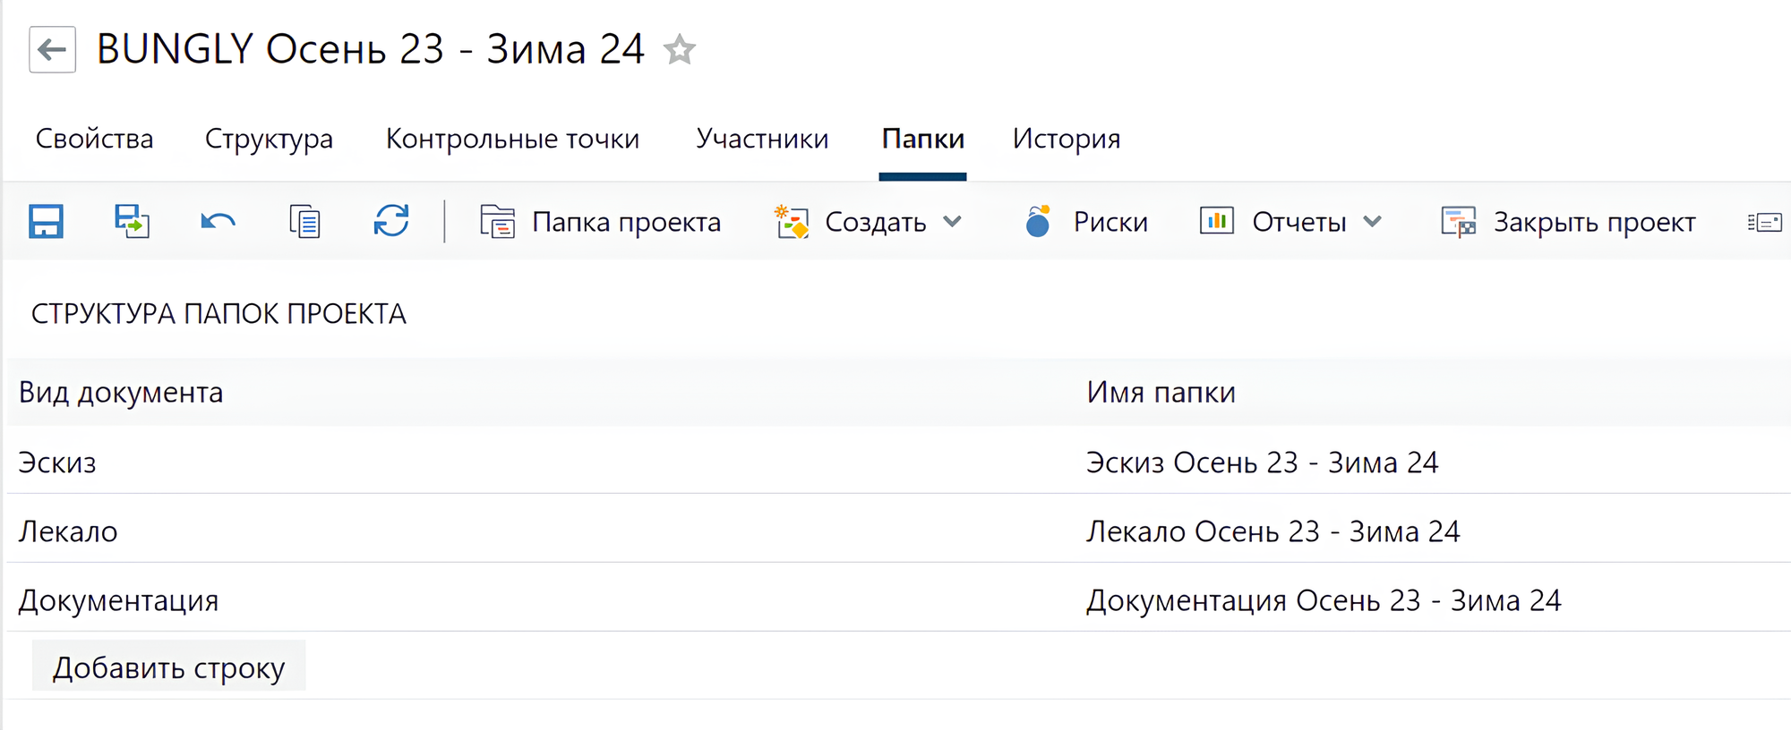Image resolution: width=1791 pixels, height=730 pixels.
Task: Click the form view icon at toolbar end
Action: [x=1764, y=222]
